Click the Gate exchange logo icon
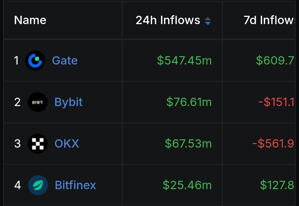 35,61
